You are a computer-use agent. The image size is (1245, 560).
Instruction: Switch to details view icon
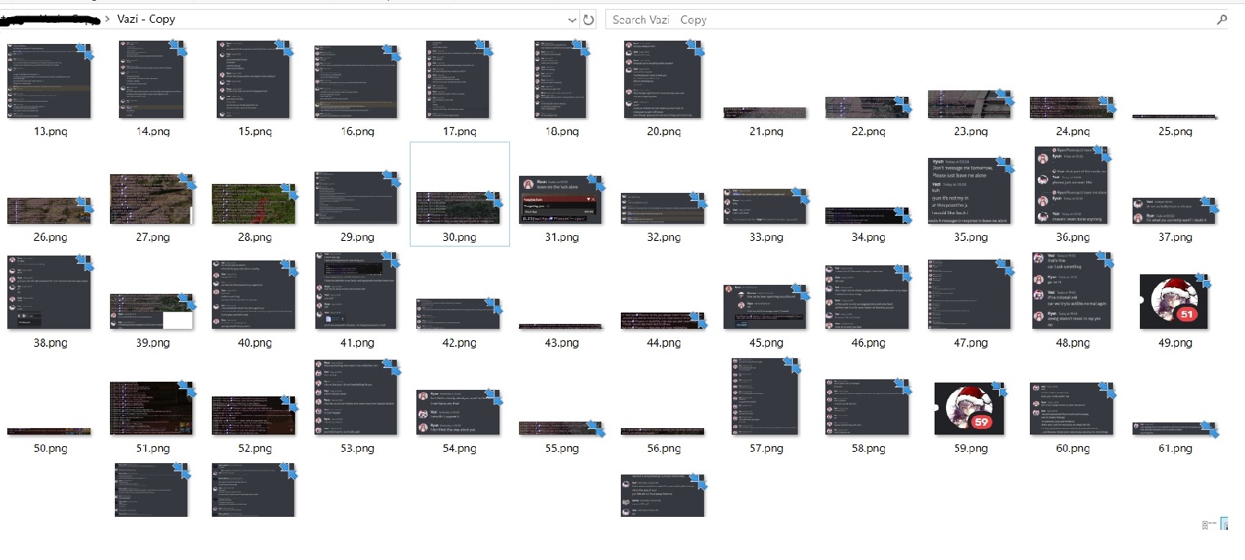tap(1209, 525)
